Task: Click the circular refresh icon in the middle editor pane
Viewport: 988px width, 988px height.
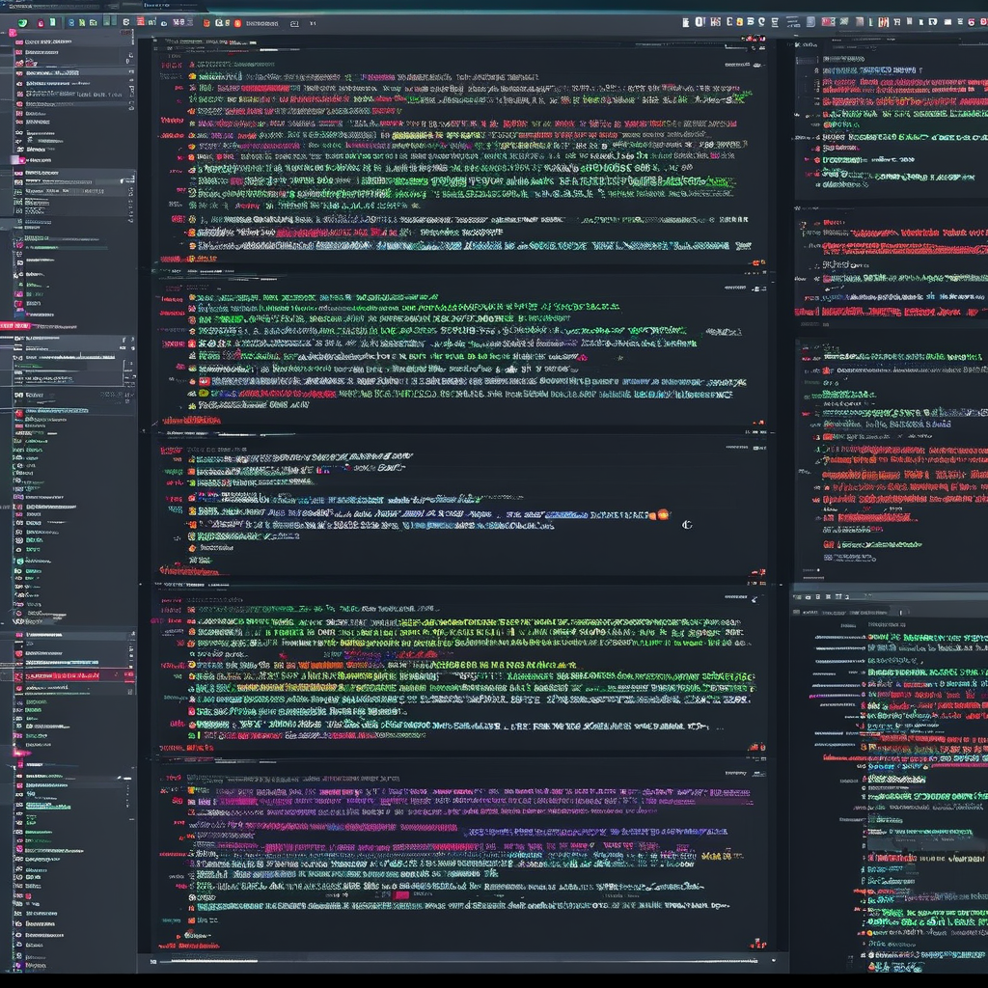Action: pos(686,525)
